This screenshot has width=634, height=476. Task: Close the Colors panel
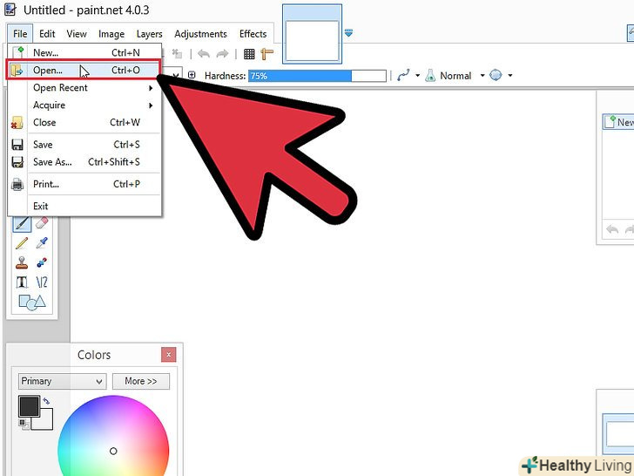click(x=168, y=355)
